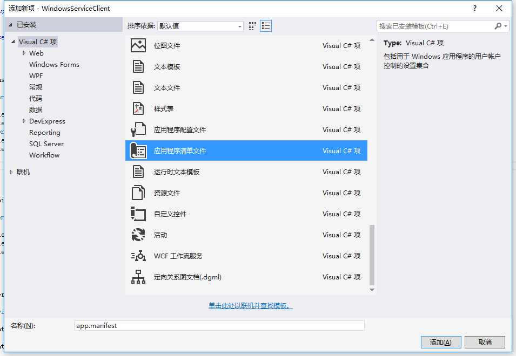Choose the 文本文件 text file icon
Screen dimensions: 516x356
coord(138,88)
